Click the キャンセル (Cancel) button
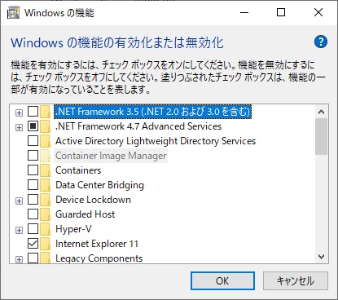 [x=296, y=280]
